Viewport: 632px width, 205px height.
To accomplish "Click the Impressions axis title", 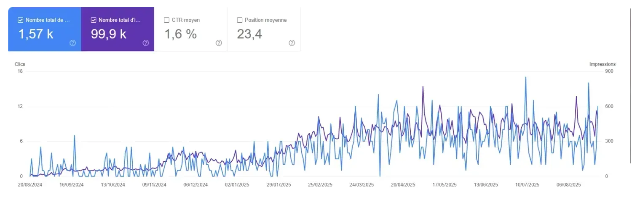I will [602, 64].
